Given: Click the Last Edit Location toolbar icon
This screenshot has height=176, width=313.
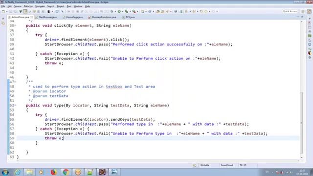Looking at the screenshot, I should 201,11.
